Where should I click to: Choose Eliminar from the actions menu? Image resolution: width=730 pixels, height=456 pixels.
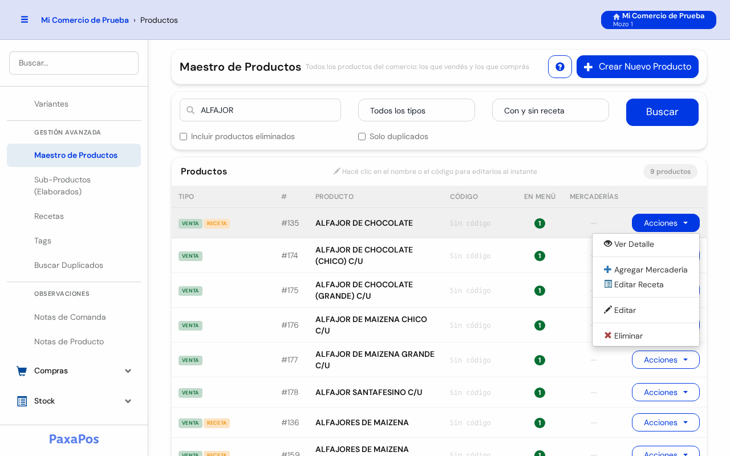tap(646, 336)
